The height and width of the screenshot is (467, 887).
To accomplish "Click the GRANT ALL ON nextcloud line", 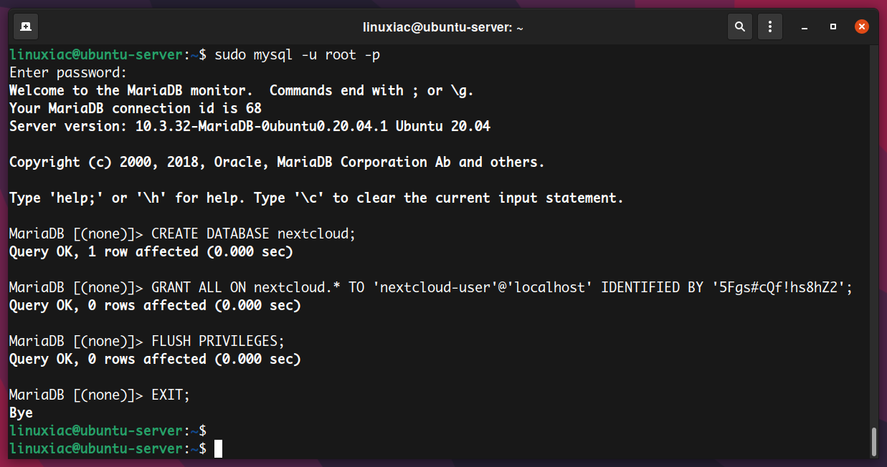I will point(430,287).
